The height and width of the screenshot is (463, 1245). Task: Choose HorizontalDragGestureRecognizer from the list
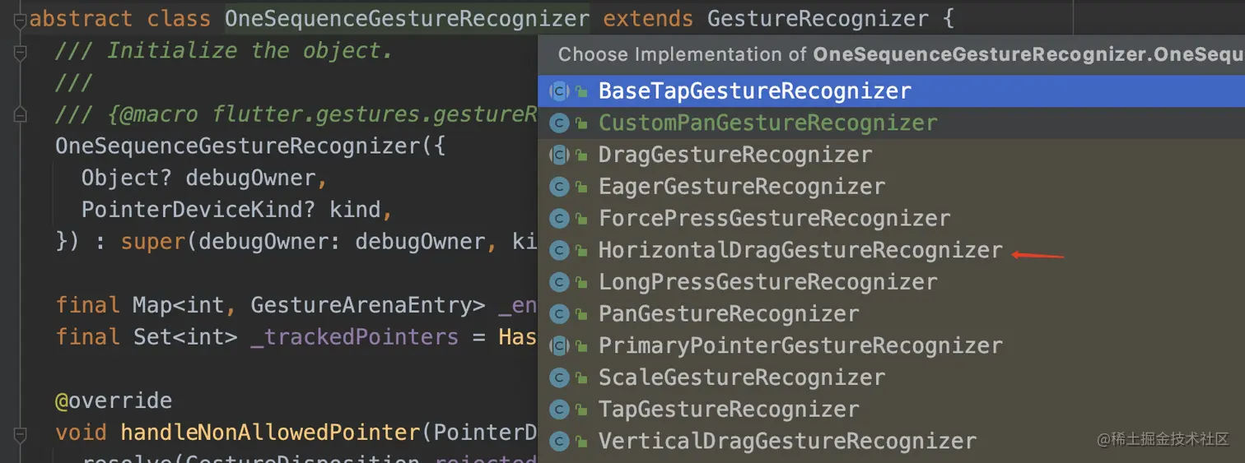coord(800,251)
